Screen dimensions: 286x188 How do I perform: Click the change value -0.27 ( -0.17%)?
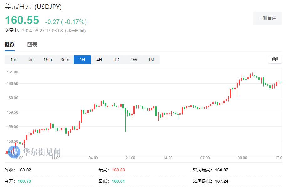pyautogui.click(x=66, y=22)
